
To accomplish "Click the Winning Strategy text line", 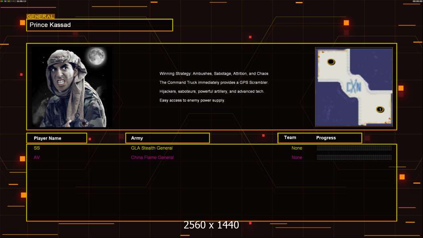I will (214, 74).
